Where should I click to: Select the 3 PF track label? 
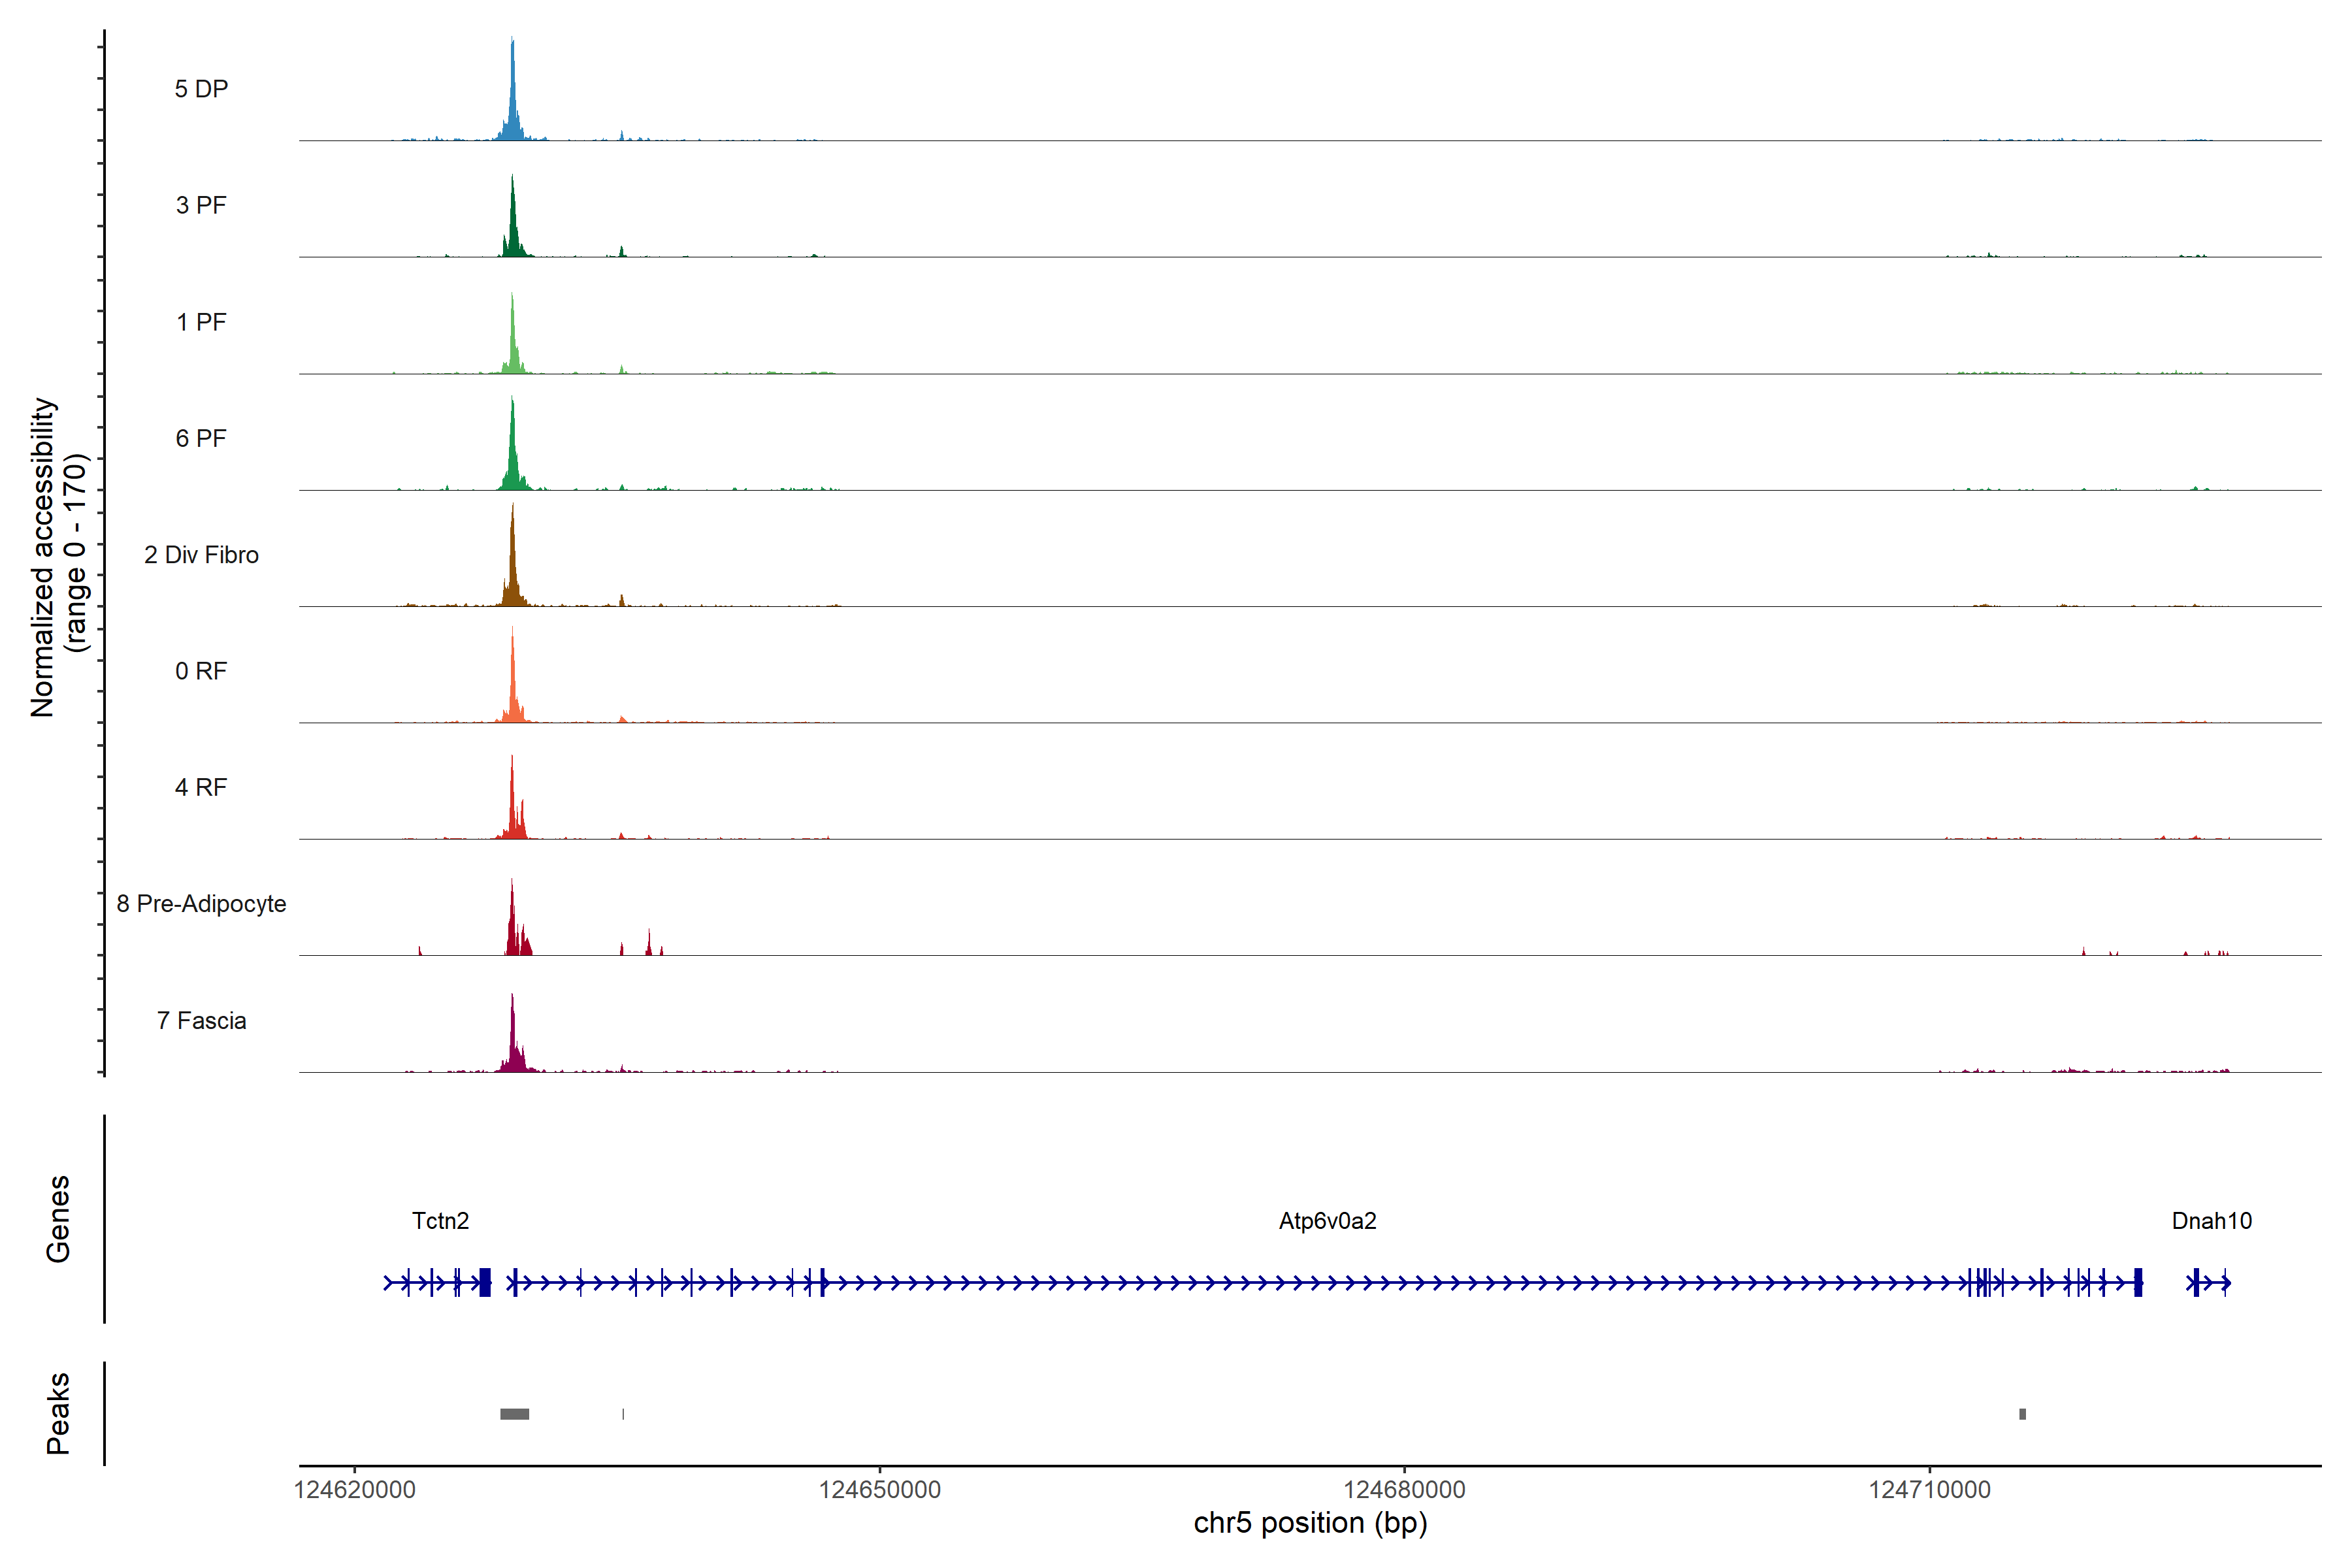point(201,205)
